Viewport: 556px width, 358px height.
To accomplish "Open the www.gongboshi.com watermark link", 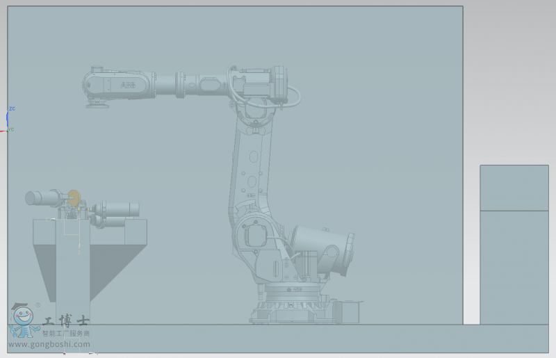I will point(49,344).
